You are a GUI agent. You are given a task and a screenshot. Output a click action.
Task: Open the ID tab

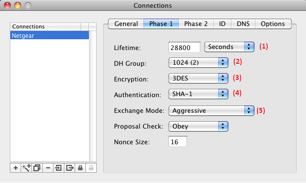pyautogui.click(x=222, y=24)
